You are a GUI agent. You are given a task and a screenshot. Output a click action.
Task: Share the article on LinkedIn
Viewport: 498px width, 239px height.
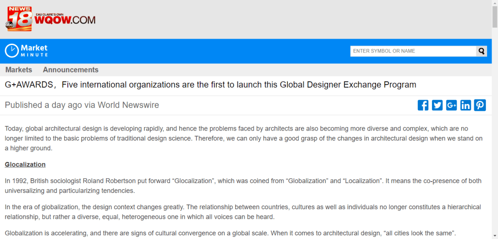(466, 105)
